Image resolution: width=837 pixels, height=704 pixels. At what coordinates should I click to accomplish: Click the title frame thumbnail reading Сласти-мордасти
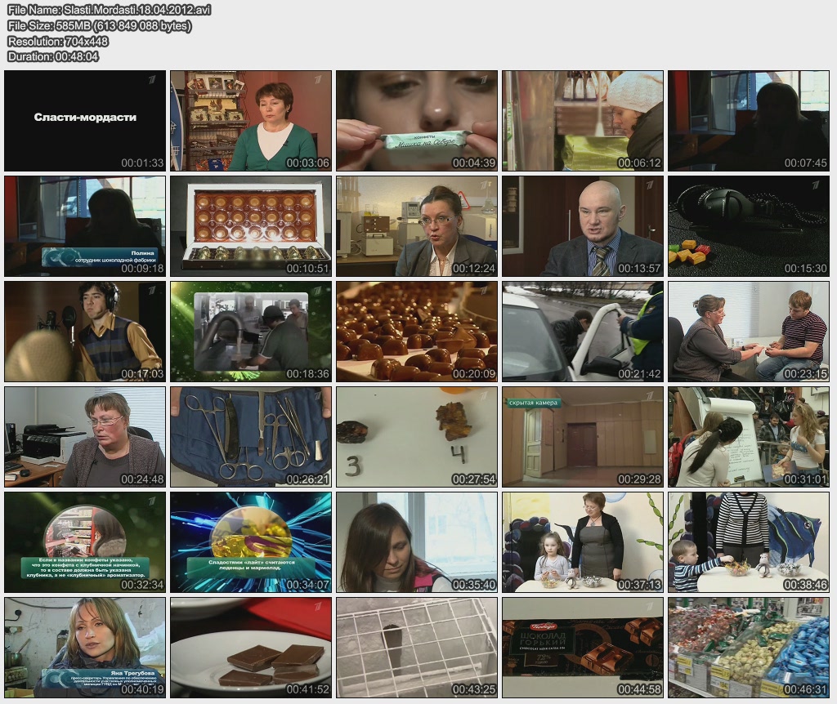pyautogui.click(x=85, y=120)
